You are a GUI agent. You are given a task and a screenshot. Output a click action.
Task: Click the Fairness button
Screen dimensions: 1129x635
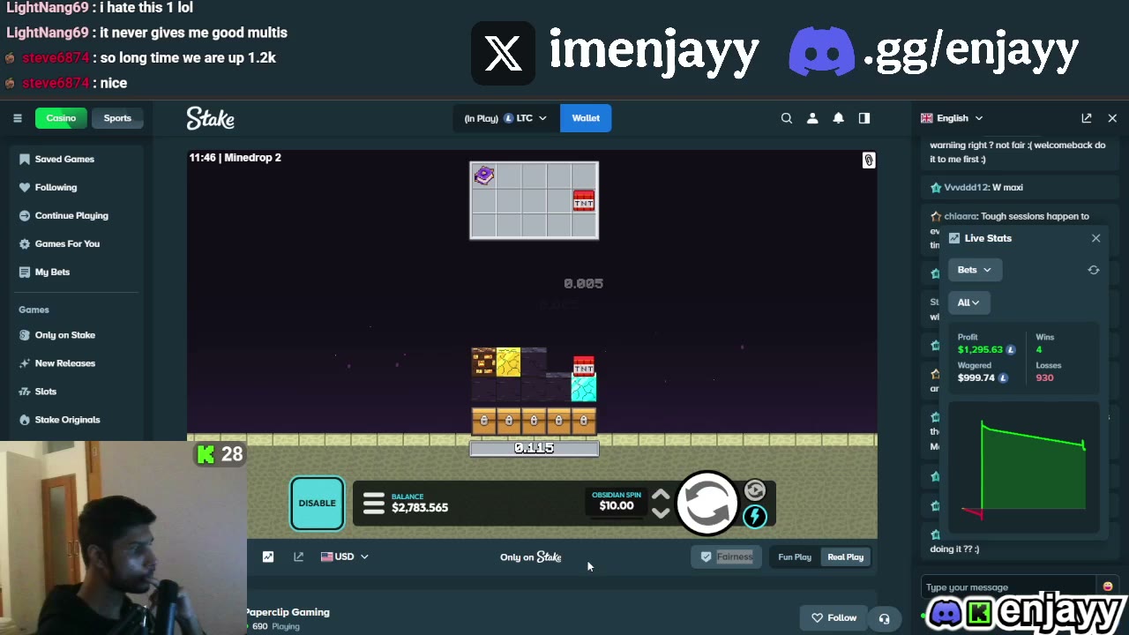727,557
